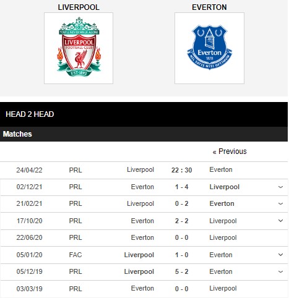Expand the 05/12/19 Liverpool 5-2 Everton match
The image size is (289, 298).
pyautogui.click(x=280, y=271)
